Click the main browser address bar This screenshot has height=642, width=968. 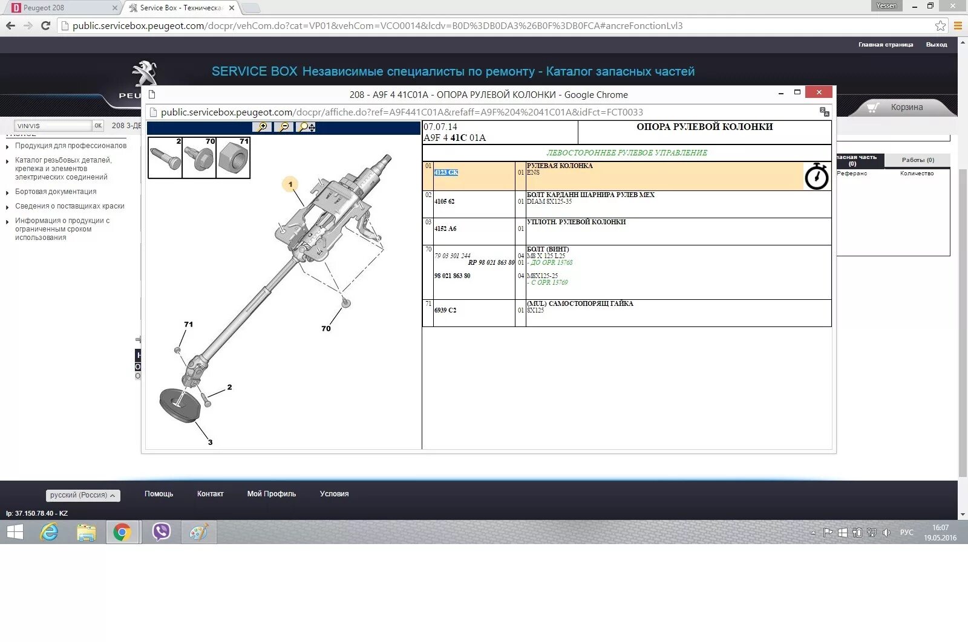point(496,26)
